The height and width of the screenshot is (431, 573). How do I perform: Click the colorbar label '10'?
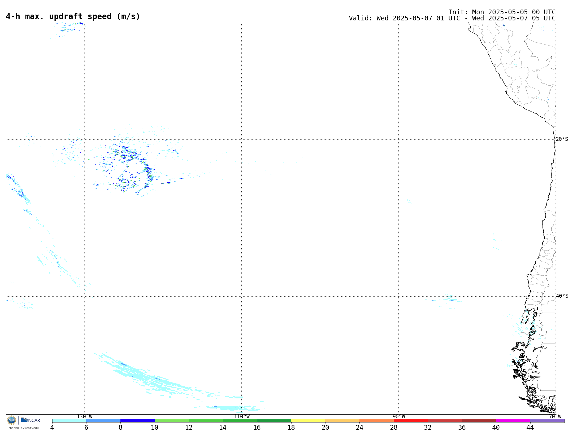tap(155, 428)
